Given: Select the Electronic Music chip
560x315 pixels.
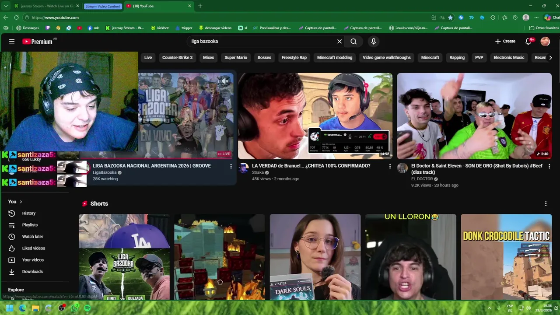Looking at the screenshot, I should click(x=509, y=58).
